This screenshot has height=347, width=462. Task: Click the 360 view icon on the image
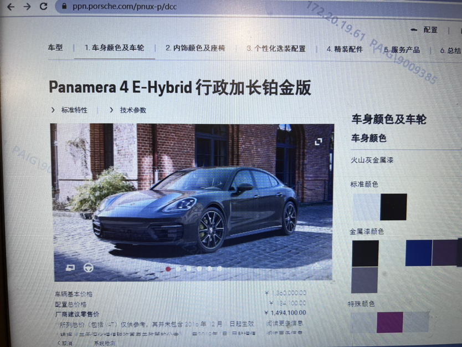coord(317,267)
